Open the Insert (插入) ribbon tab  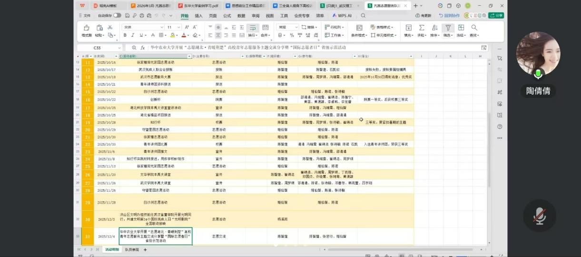point(198,16)
